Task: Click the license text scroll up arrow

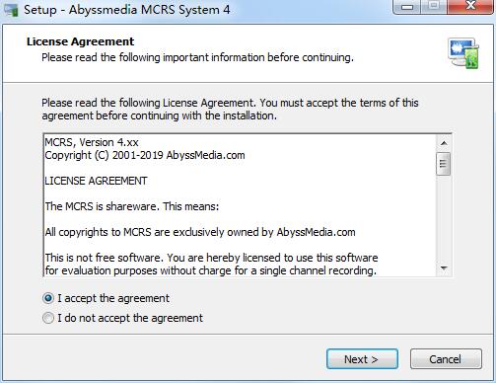Action: [444, 143]
